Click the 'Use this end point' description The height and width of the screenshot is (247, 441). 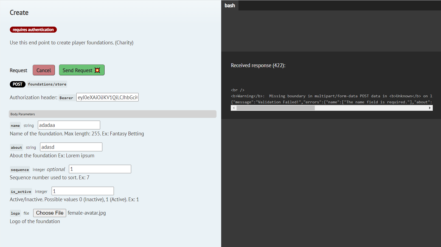click(72, 42)
